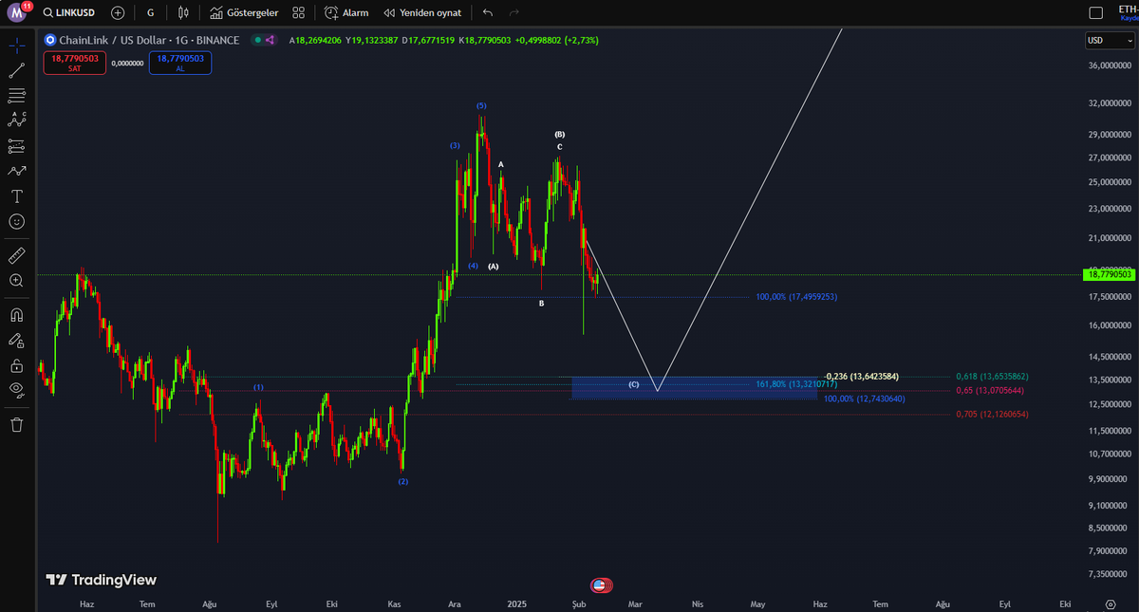Open the layout grid templates icon
This screenshot has width=1139, height=612.
point(299,13)
